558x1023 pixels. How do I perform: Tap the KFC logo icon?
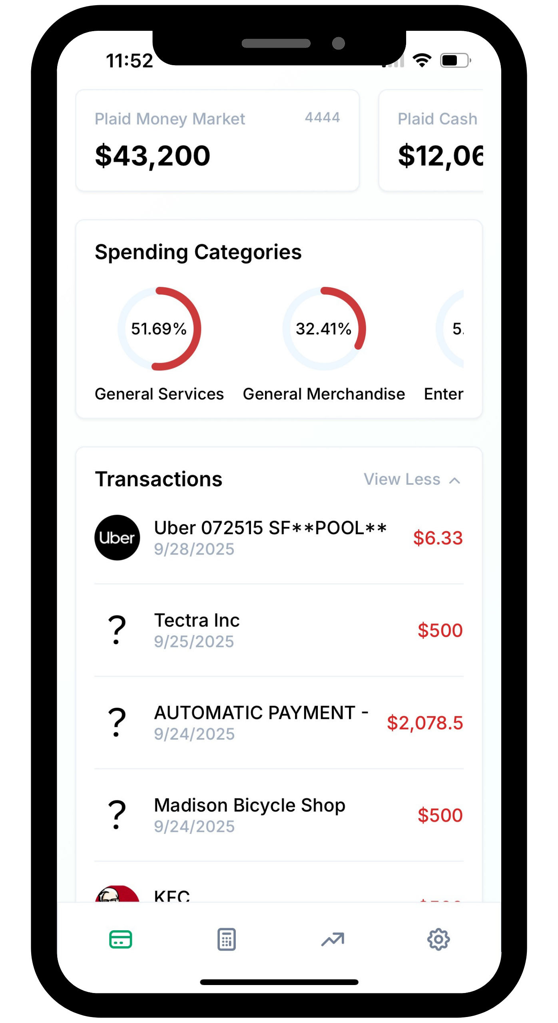pyautogui.click(x=117, y=894)
